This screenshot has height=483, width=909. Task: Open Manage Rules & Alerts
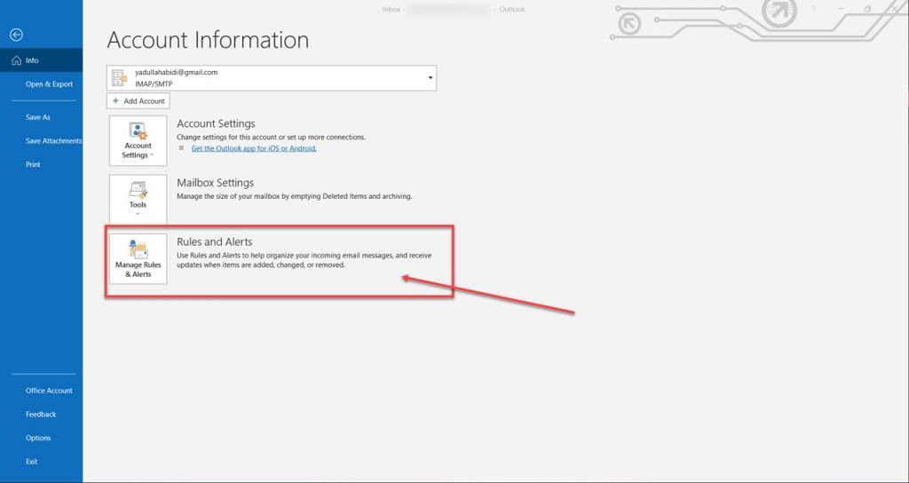(138, 259)
